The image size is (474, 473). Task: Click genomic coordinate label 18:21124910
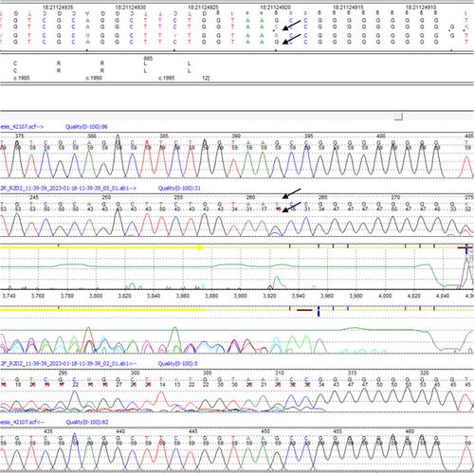click(x=421, y=7)
